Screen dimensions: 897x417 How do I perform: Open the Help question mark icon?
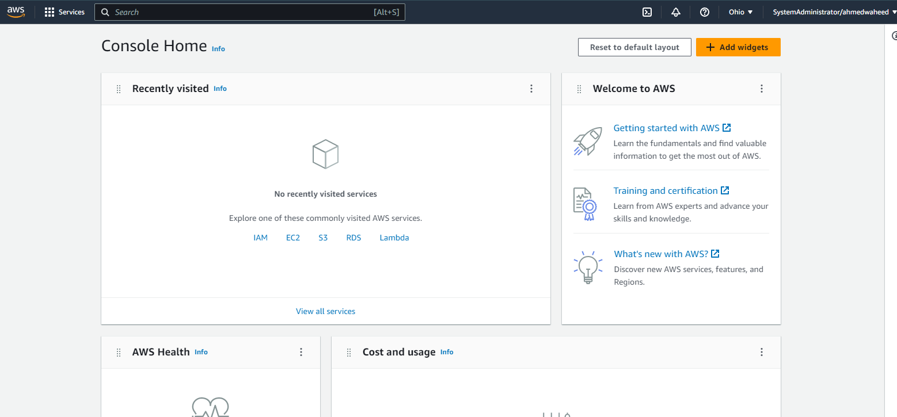[x=704, y=12]
